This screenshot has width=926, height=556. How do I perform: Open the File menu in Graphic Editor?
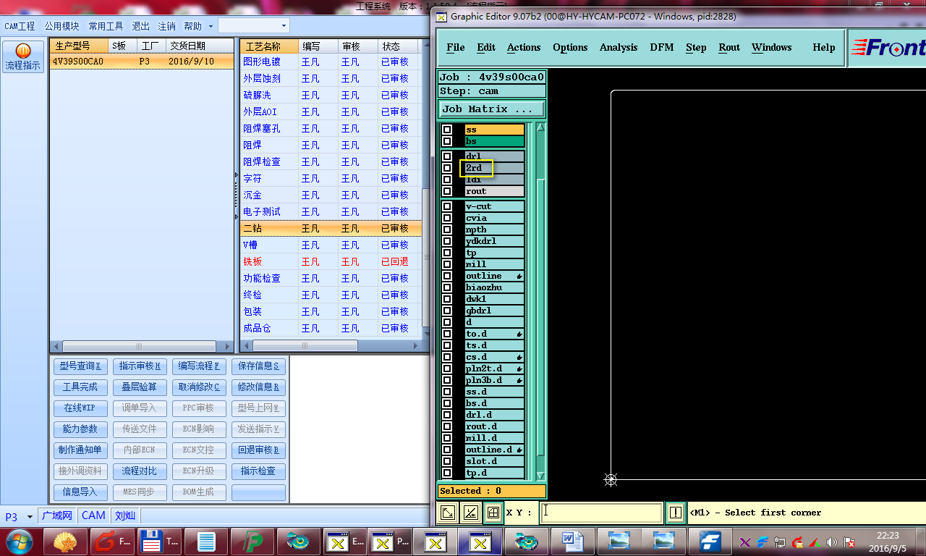(x=456, y=47)
